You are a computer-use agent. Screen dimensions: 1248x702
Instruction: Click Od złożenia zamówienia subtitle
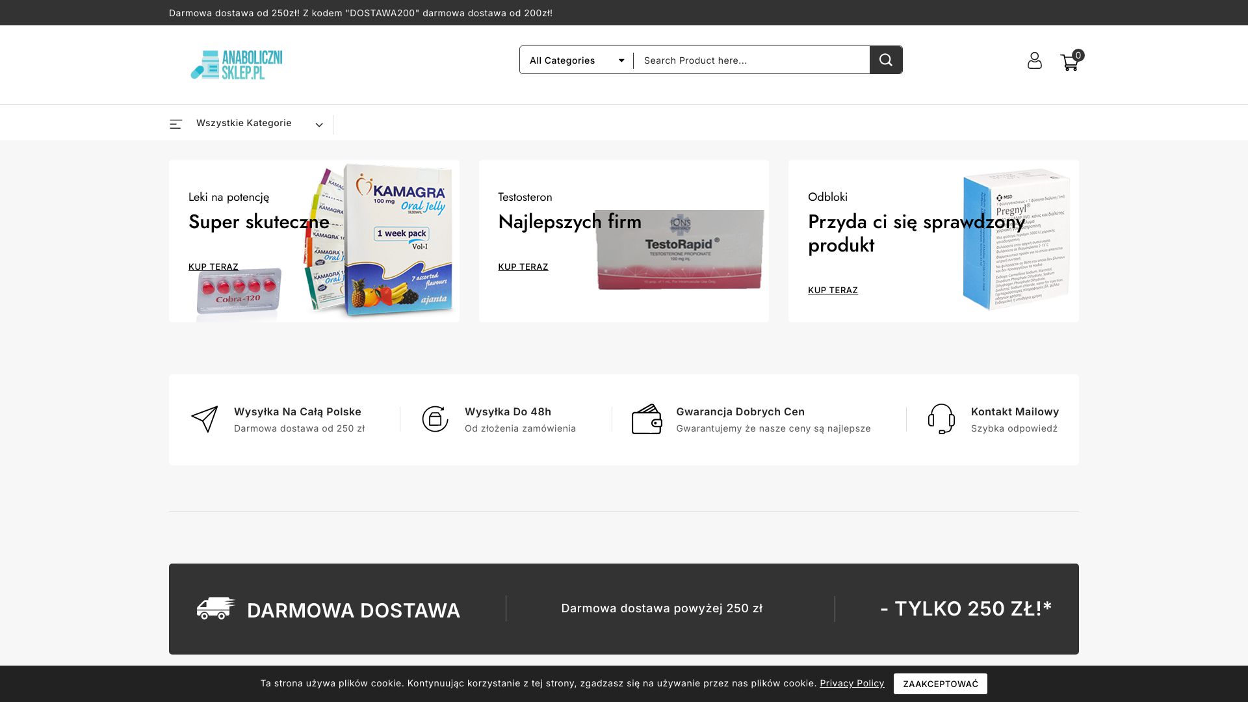pos(520,428)
